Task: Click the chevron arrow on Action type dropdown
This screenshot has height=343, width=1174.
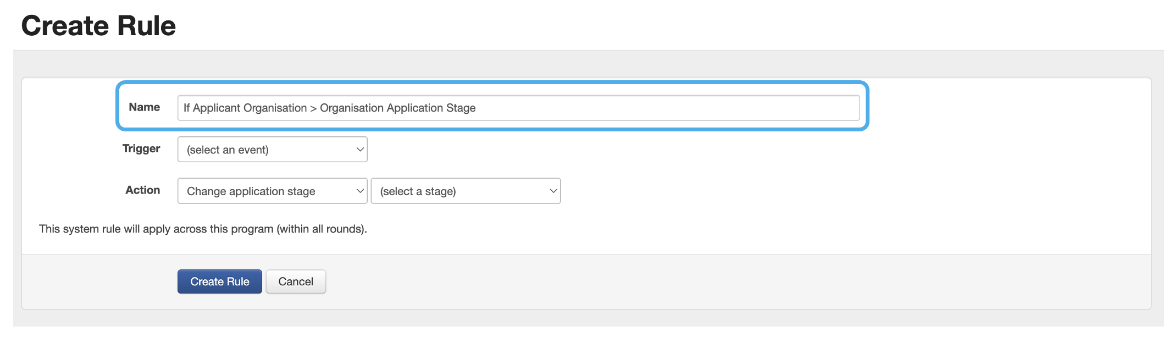Action: (x=360, y=191)
